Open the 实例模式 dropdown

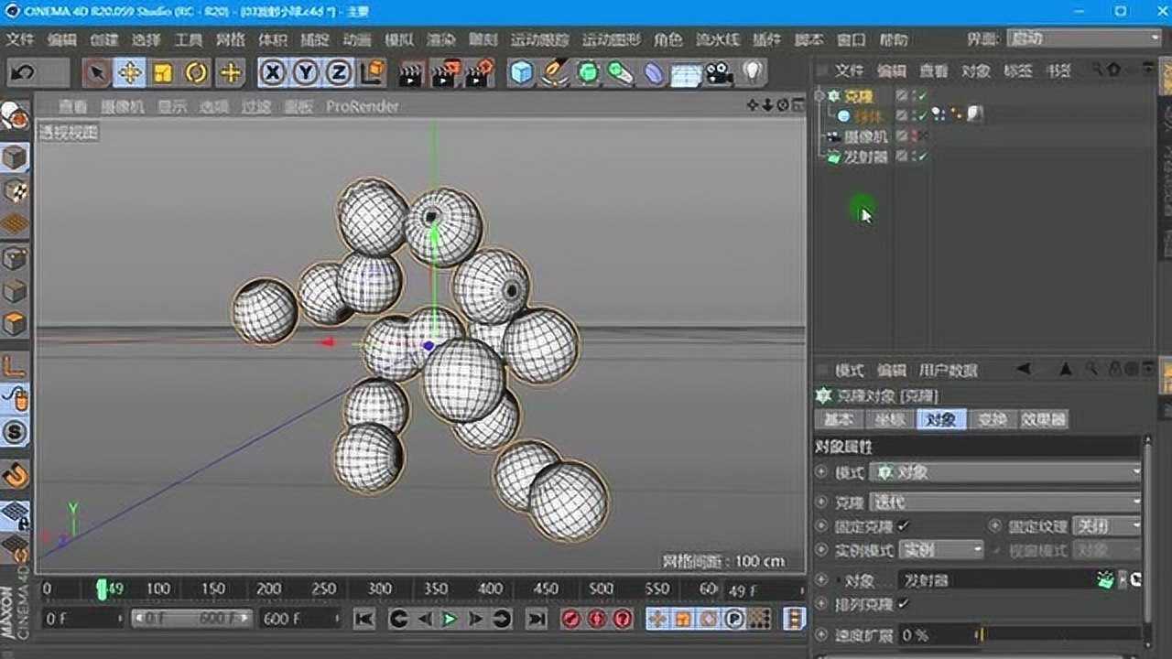click(941, 550)
